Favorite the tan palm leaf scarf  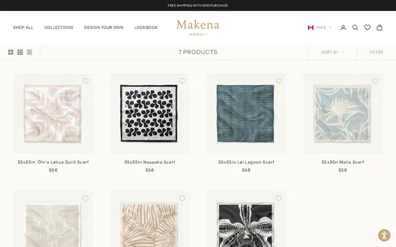point(182,199)
